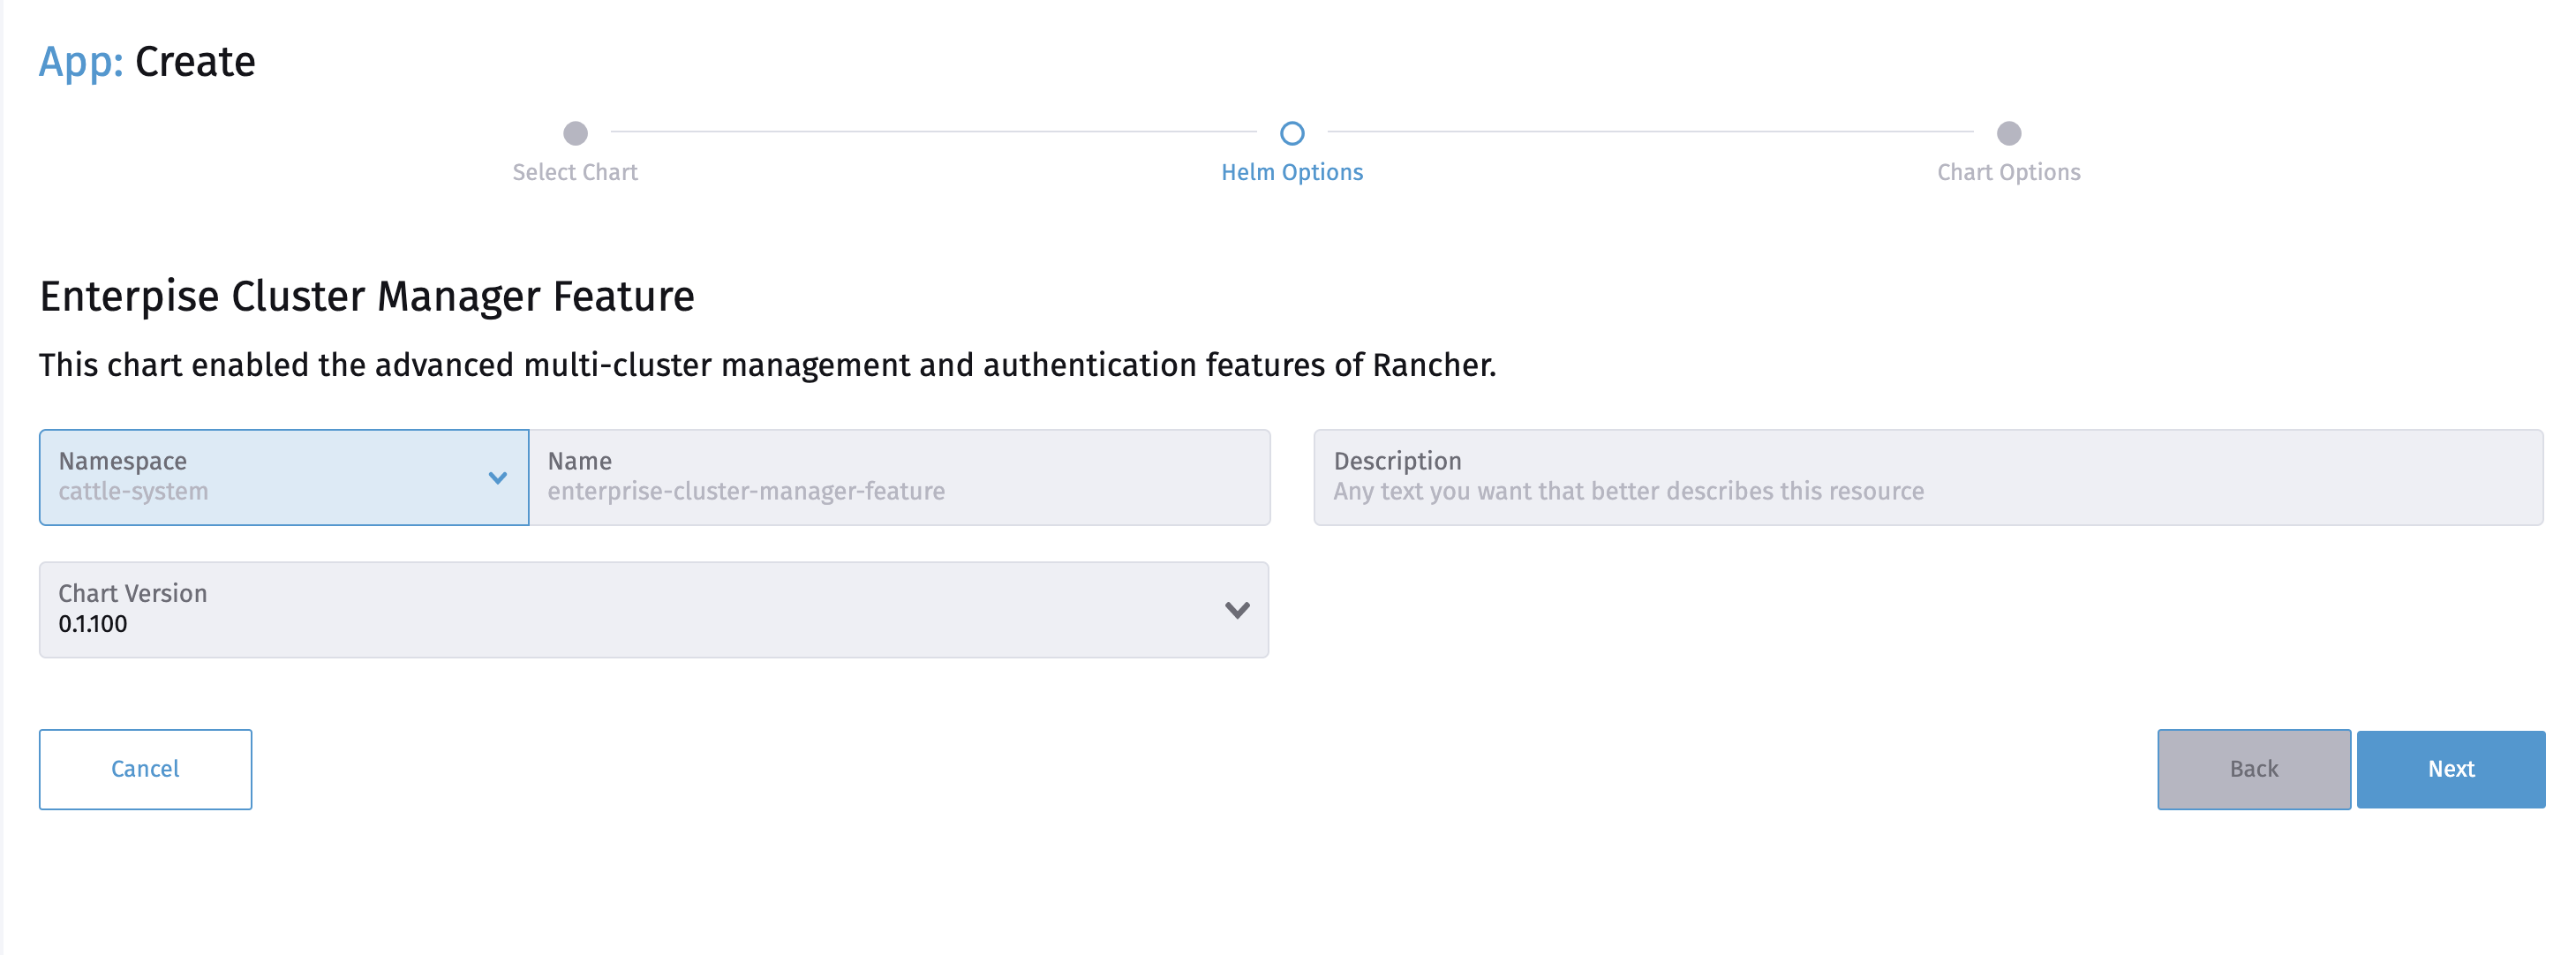Go Back to the previous step

tap(2254, 769)
